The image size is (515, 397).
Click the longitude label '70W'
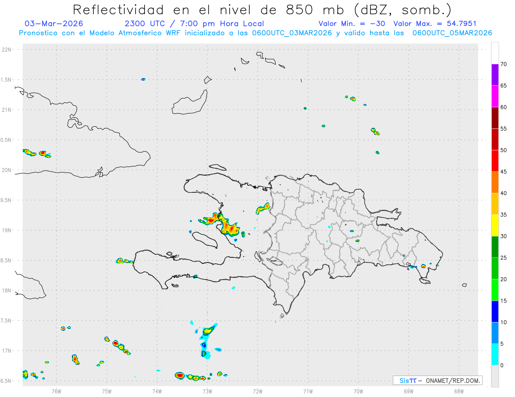[358, 391]
